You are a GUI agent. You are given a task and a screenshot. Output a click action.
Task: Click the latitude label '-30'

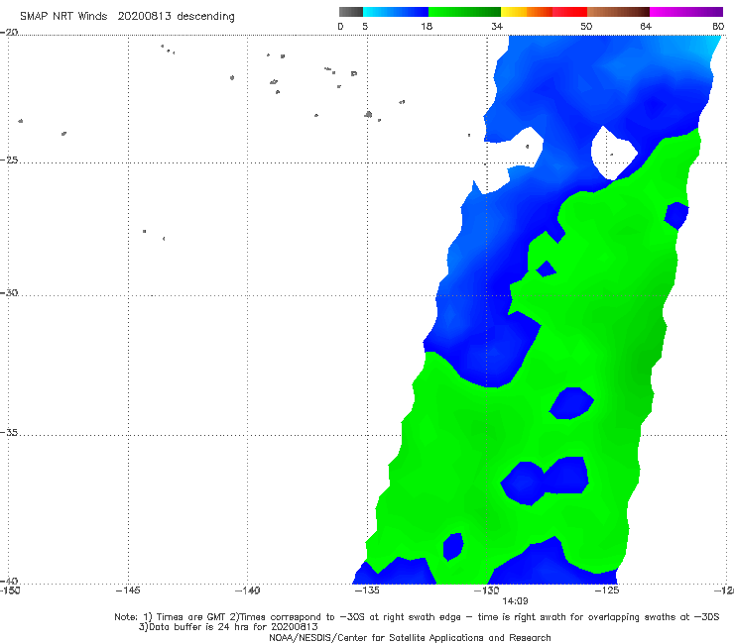pyautogui.click(x=9, y=292)
